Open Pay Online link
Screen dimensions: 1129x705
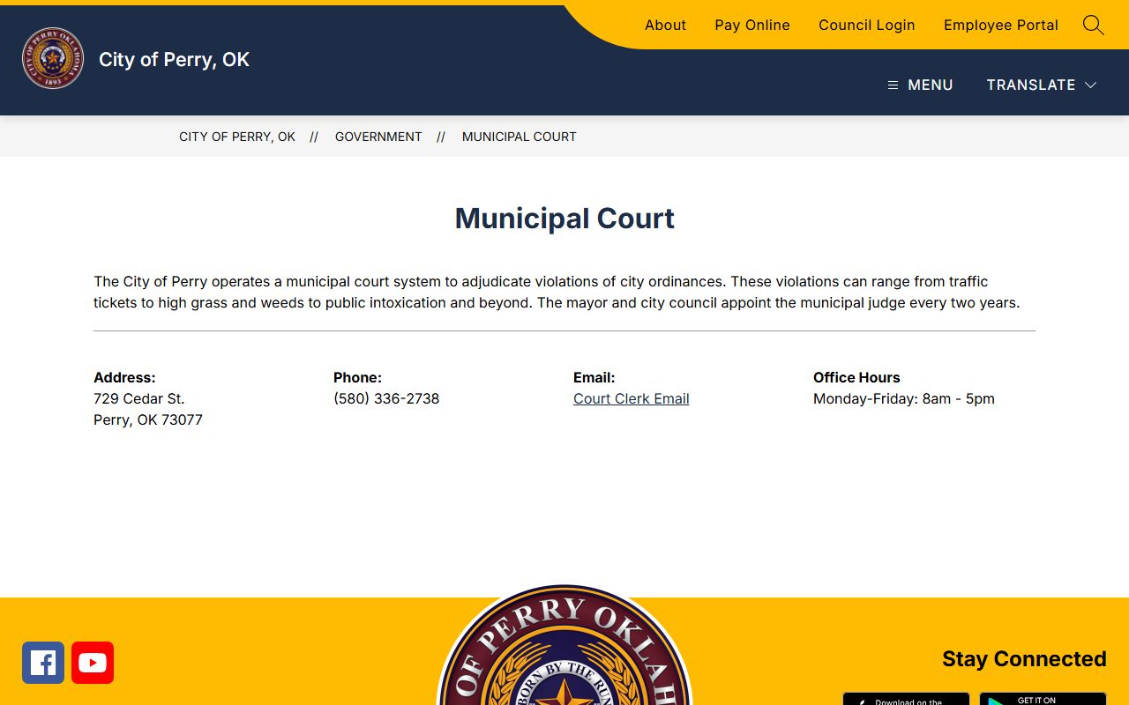click(x=752, y=25)
